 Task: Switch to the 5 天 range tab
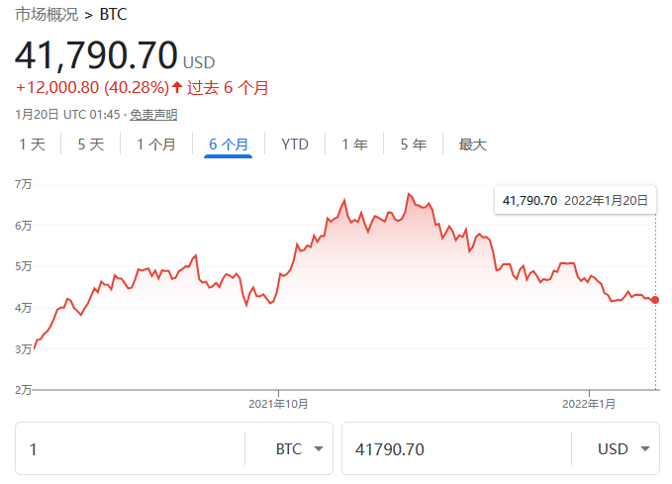pos(90,145)
